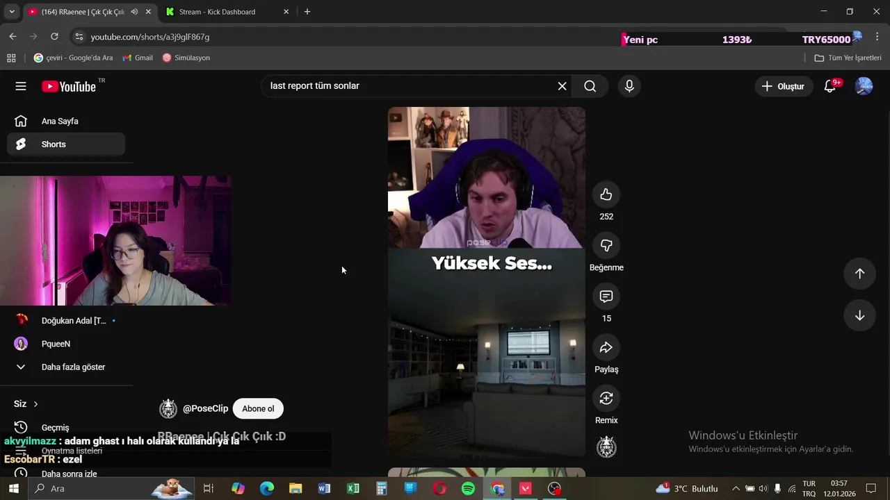Viewport: 890px width, 500px height.
Task: Mute the YouTube tab audio
Action: (134, 12)
